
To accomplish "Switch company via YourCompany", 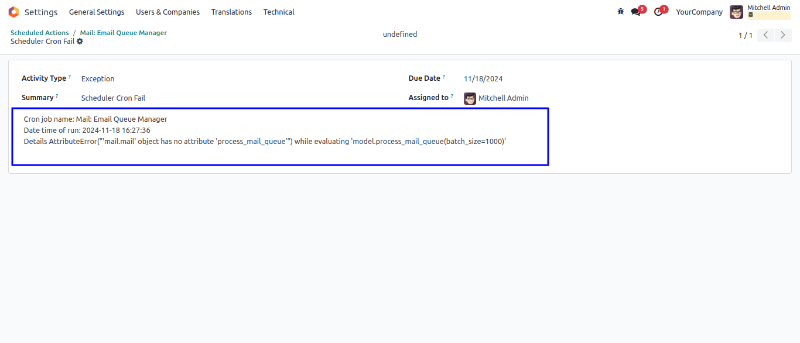I will point(699,12).
